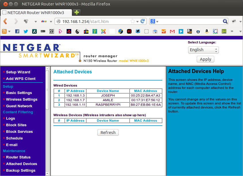Open Add WPS Client page
The image size is (243, 176).
point(21,79)
